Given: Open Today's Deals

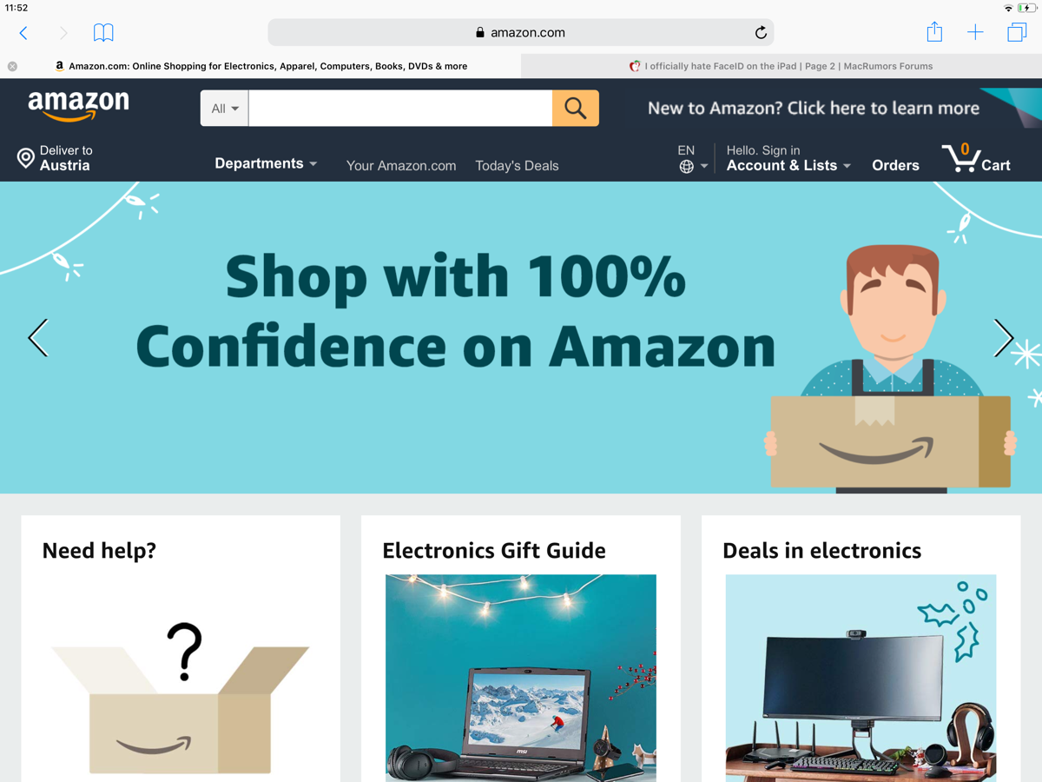Looking at the screenshot, I should [517, 165].
